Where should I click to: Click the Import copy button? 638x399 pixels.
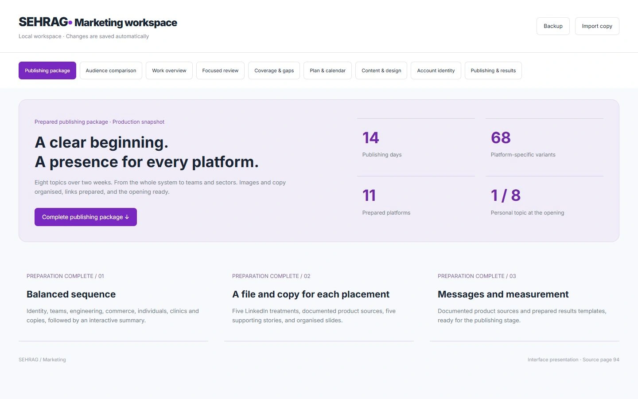pyautogui.click(x=597, y=26)
